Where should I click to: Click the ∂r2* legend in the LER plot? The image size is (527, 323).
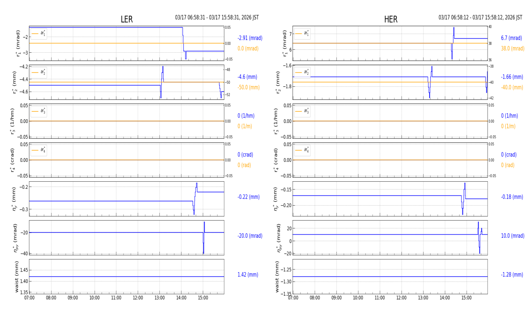pos(39,73)
